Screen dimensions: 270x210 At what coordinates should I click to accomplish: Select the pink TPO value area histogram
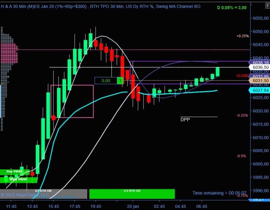(x=9, y=53)
